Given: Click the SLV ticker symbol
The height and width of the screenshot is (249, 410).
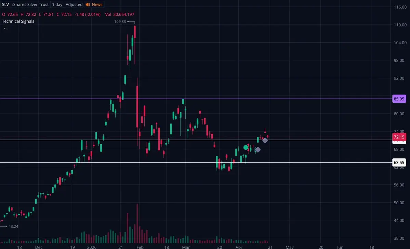Looking at the screenshot, I should tap(5, 4).
